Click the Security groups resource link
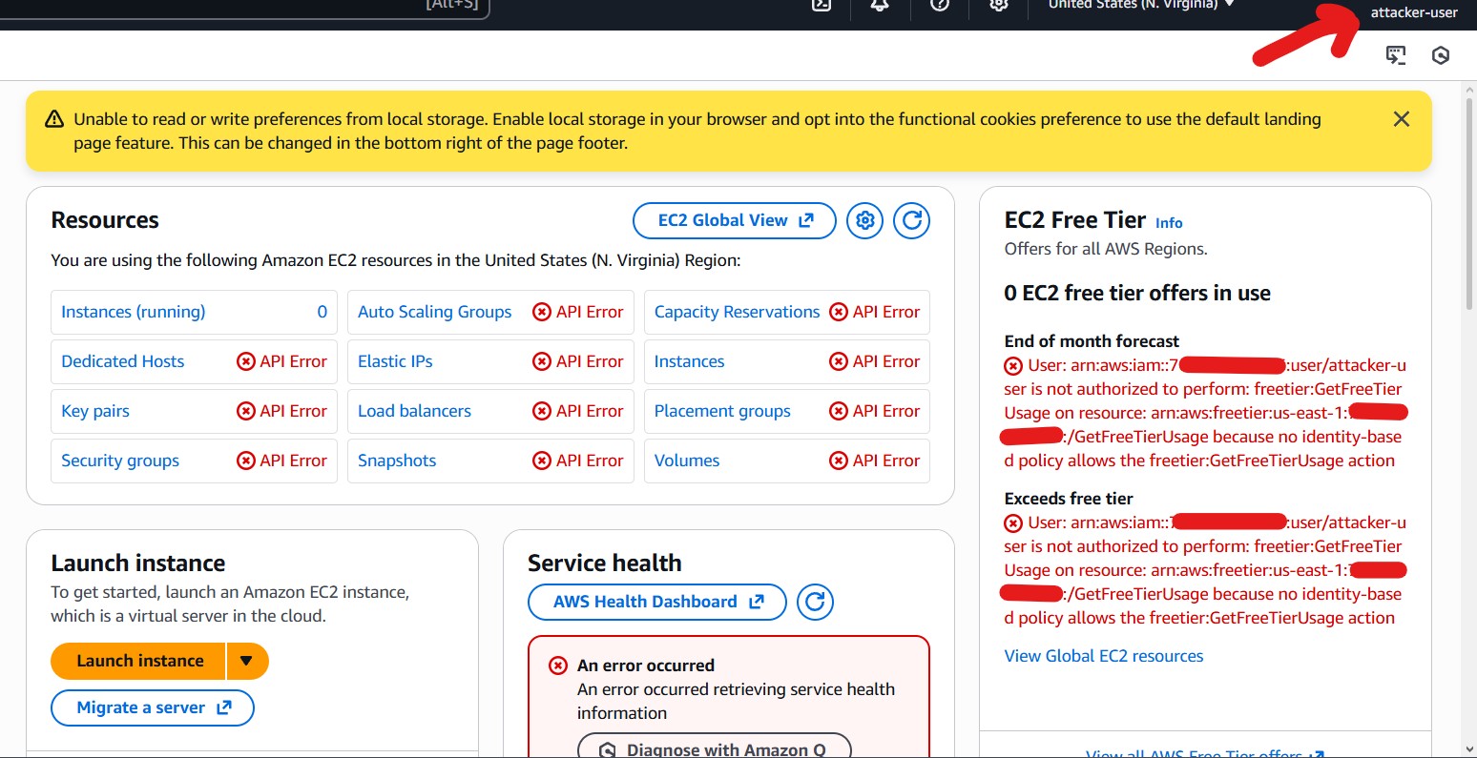 120,461
